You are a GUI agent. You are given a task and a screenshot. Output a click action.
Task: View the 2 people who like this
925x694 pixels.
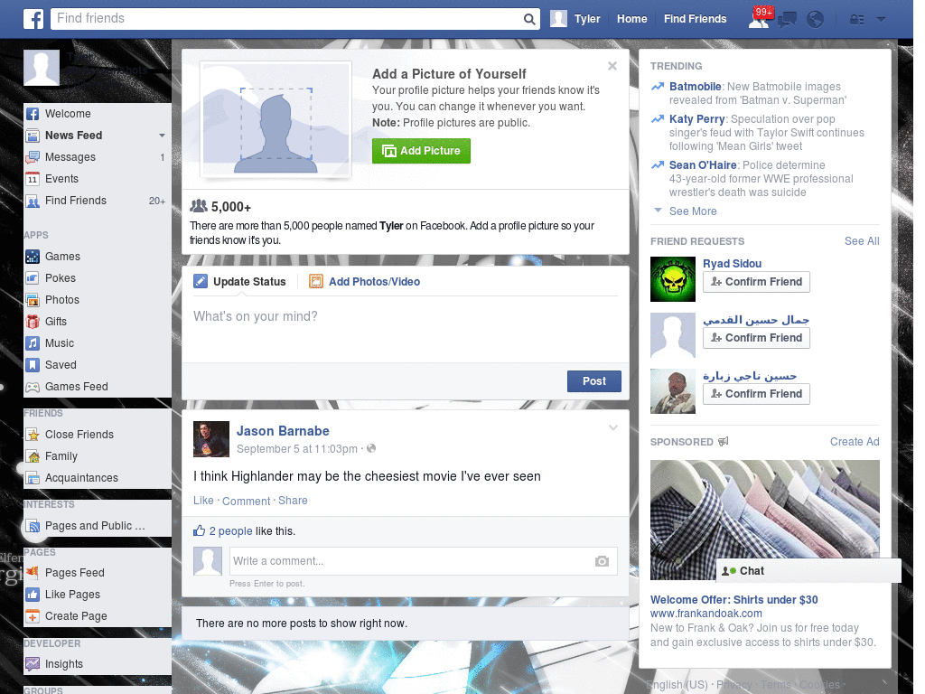(x=230, y=531)
